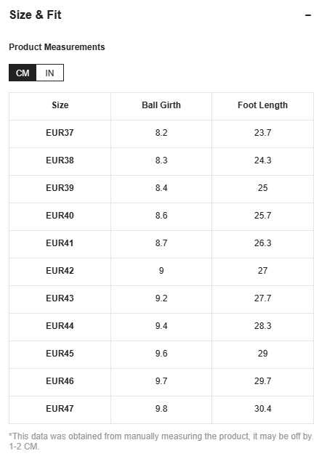Viewport: 335px width, 456px height.
Task: Click the Size column header
Action: 60,105
